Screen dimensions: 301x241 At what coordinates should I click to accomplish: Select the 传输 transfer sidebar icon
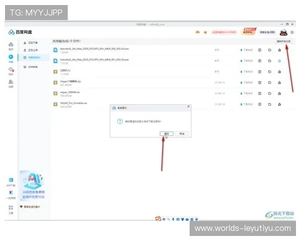tap(11, 58)
